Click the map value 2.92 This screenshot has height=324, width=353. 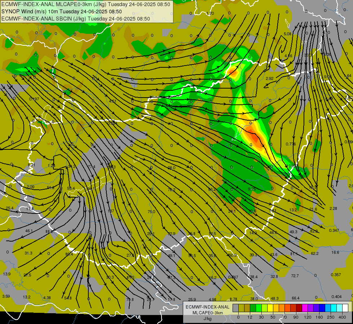pyautogui.click(x=269, y=78)
